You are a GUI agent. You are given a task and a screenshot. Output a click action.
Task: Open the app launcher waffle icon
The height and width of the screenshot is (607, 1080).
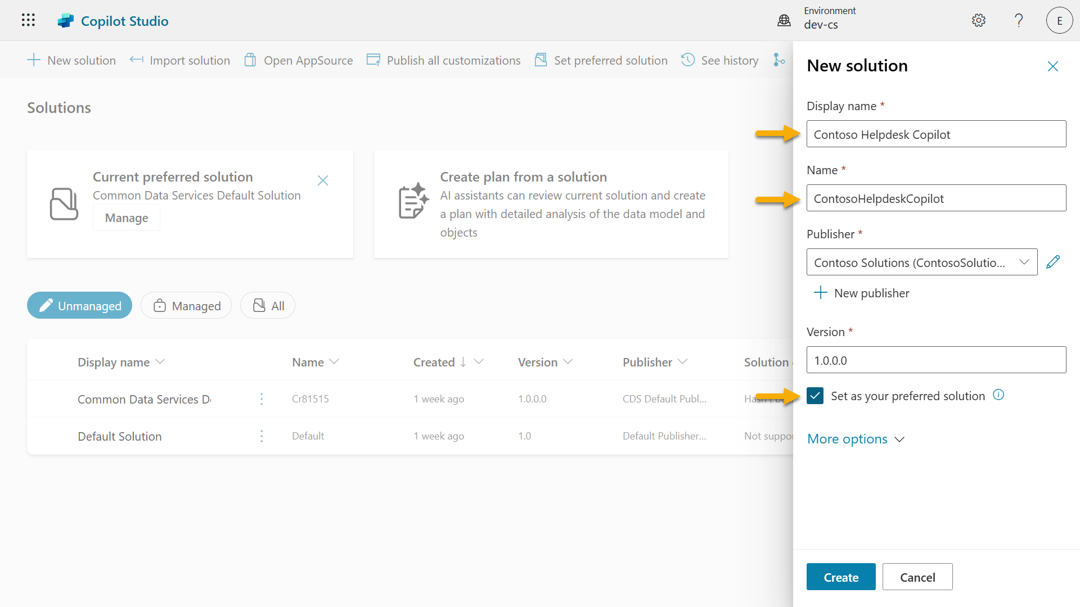point(28,21)
